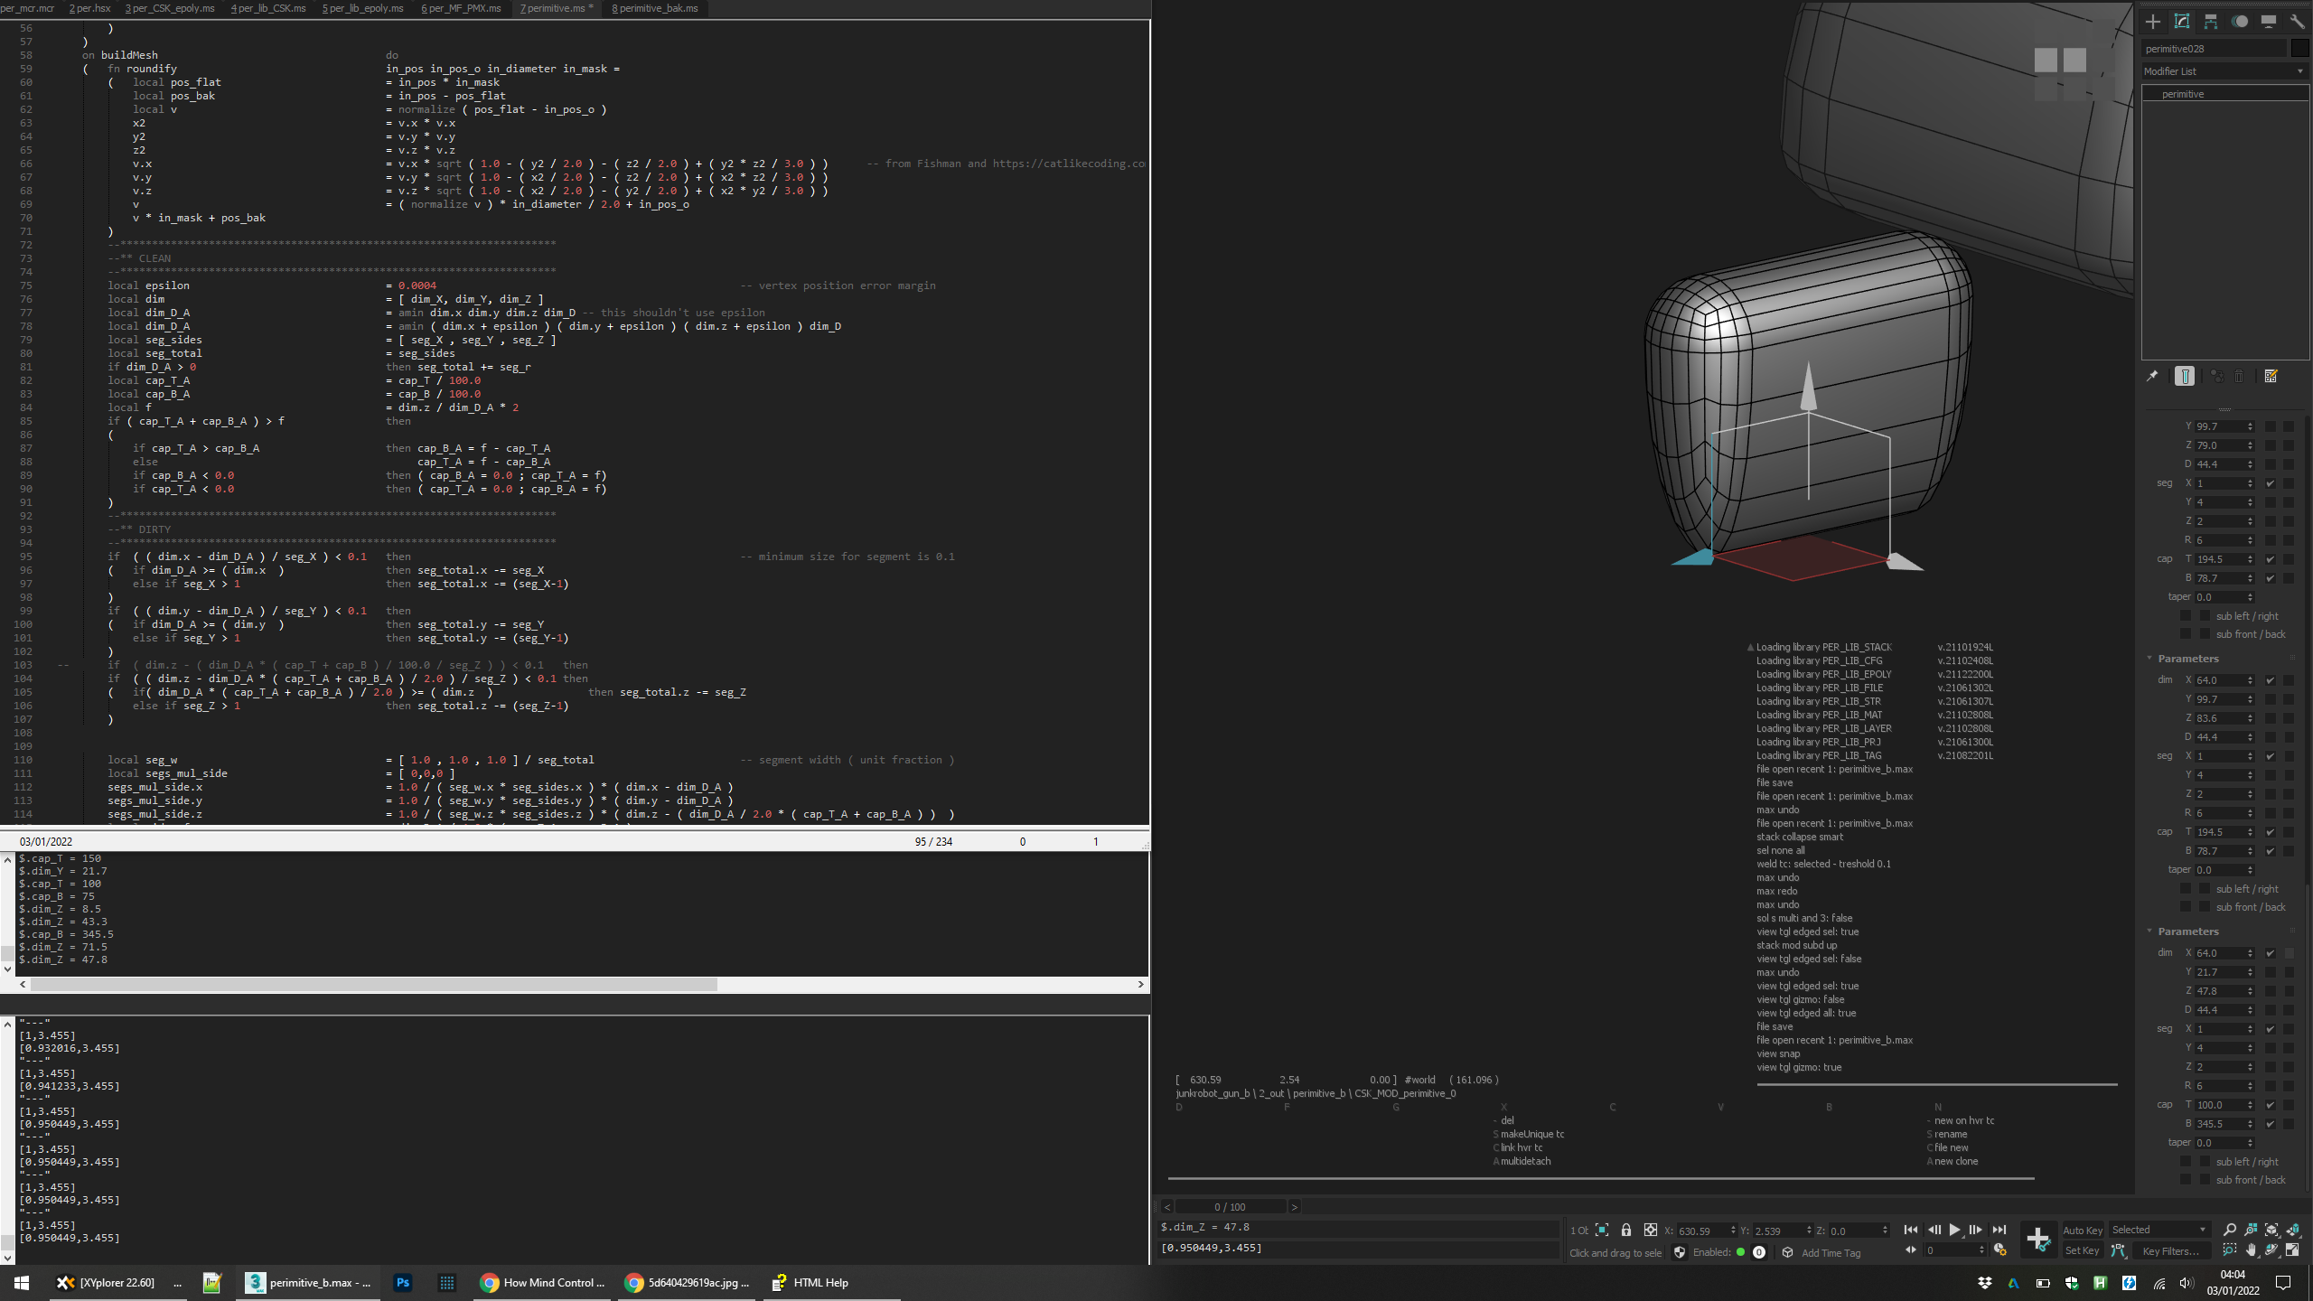
Task: Click Add Time Tag
Action: [x=1831, y=1252]
